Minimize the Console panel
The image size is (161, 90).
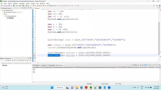click(x=158, y=65)
